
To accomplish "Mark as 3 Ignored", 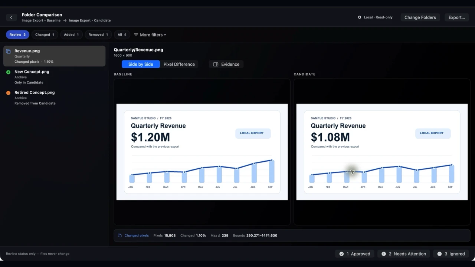I will coord(451,254).
